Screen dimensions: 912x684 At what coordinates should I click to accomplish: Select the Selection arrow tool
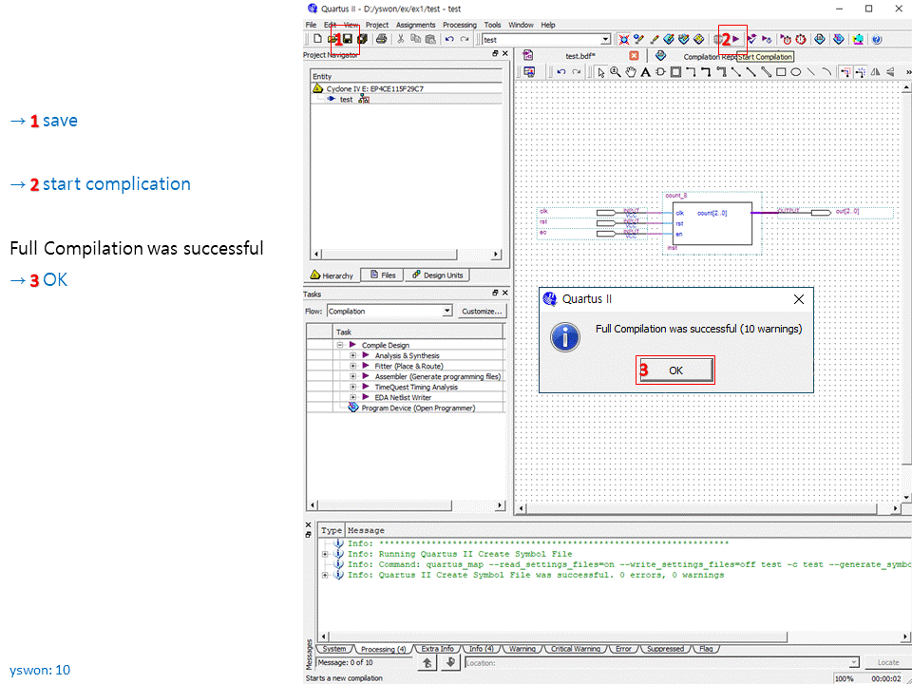point(600,72)
